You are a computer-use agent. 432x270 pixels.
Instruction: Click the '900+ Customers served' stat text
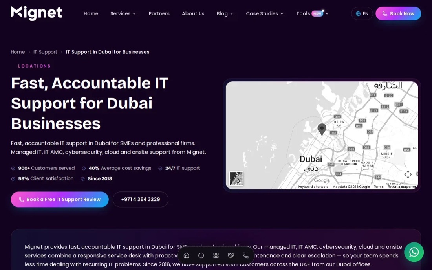click(x=46, y=168)
